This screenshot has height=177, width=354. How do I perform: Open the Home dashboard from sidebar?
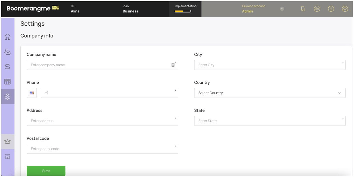(8, 37)
